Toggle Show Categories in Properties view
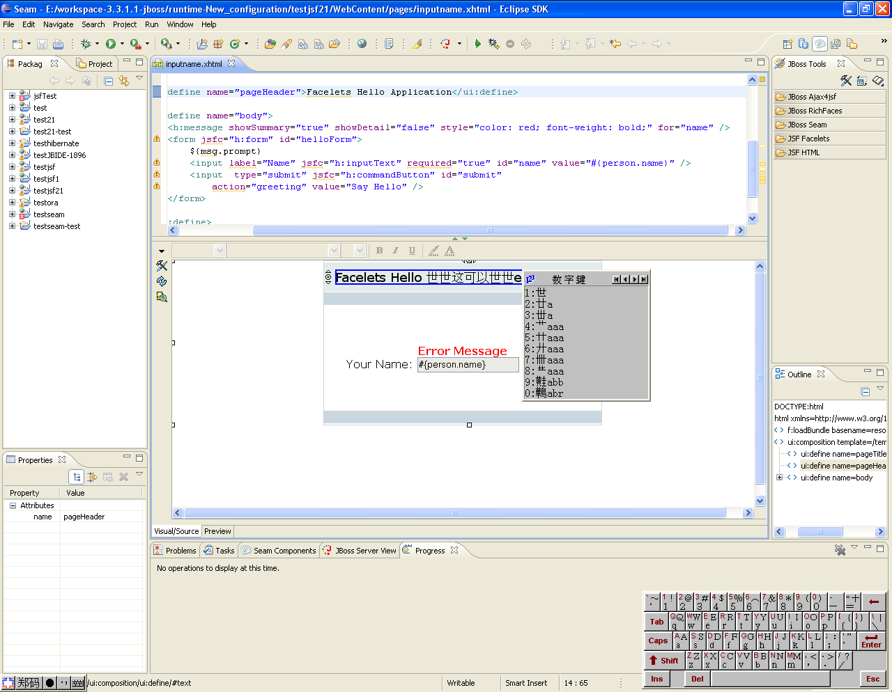The width and height of the screenshot is (892, 692). pyautogui.click(x=77, y=477)
